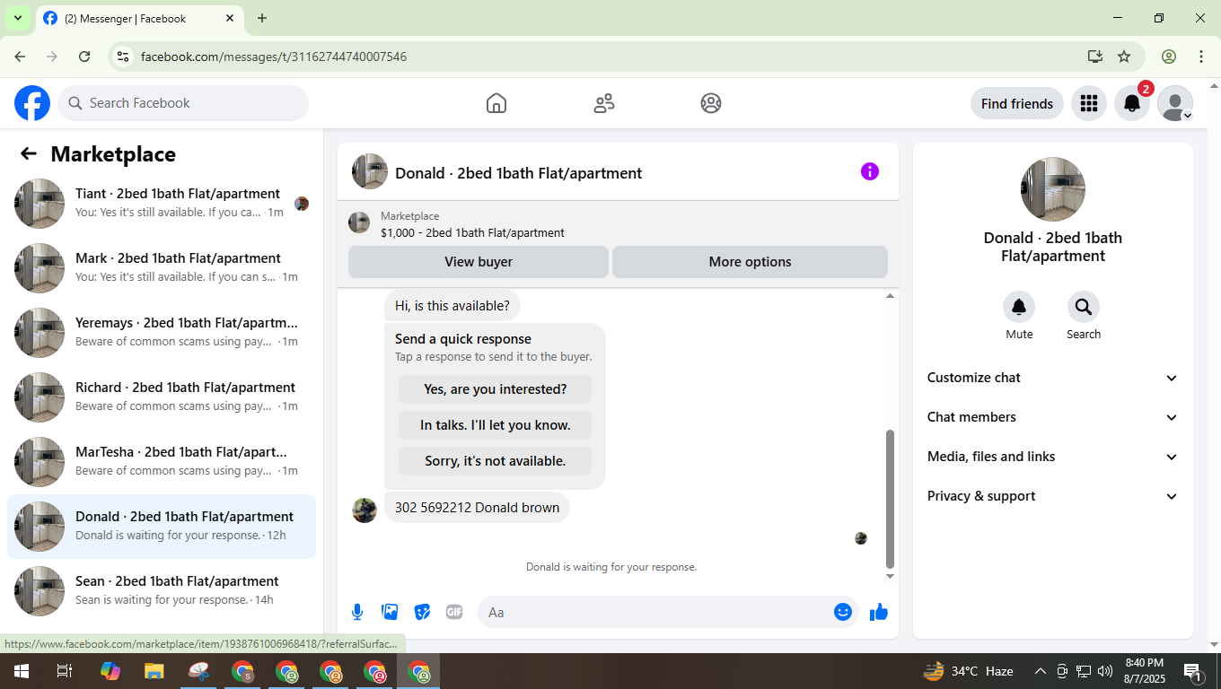Search in the Donald conversation
This screenshot has height=689, width=1221.
(1084, 307)
